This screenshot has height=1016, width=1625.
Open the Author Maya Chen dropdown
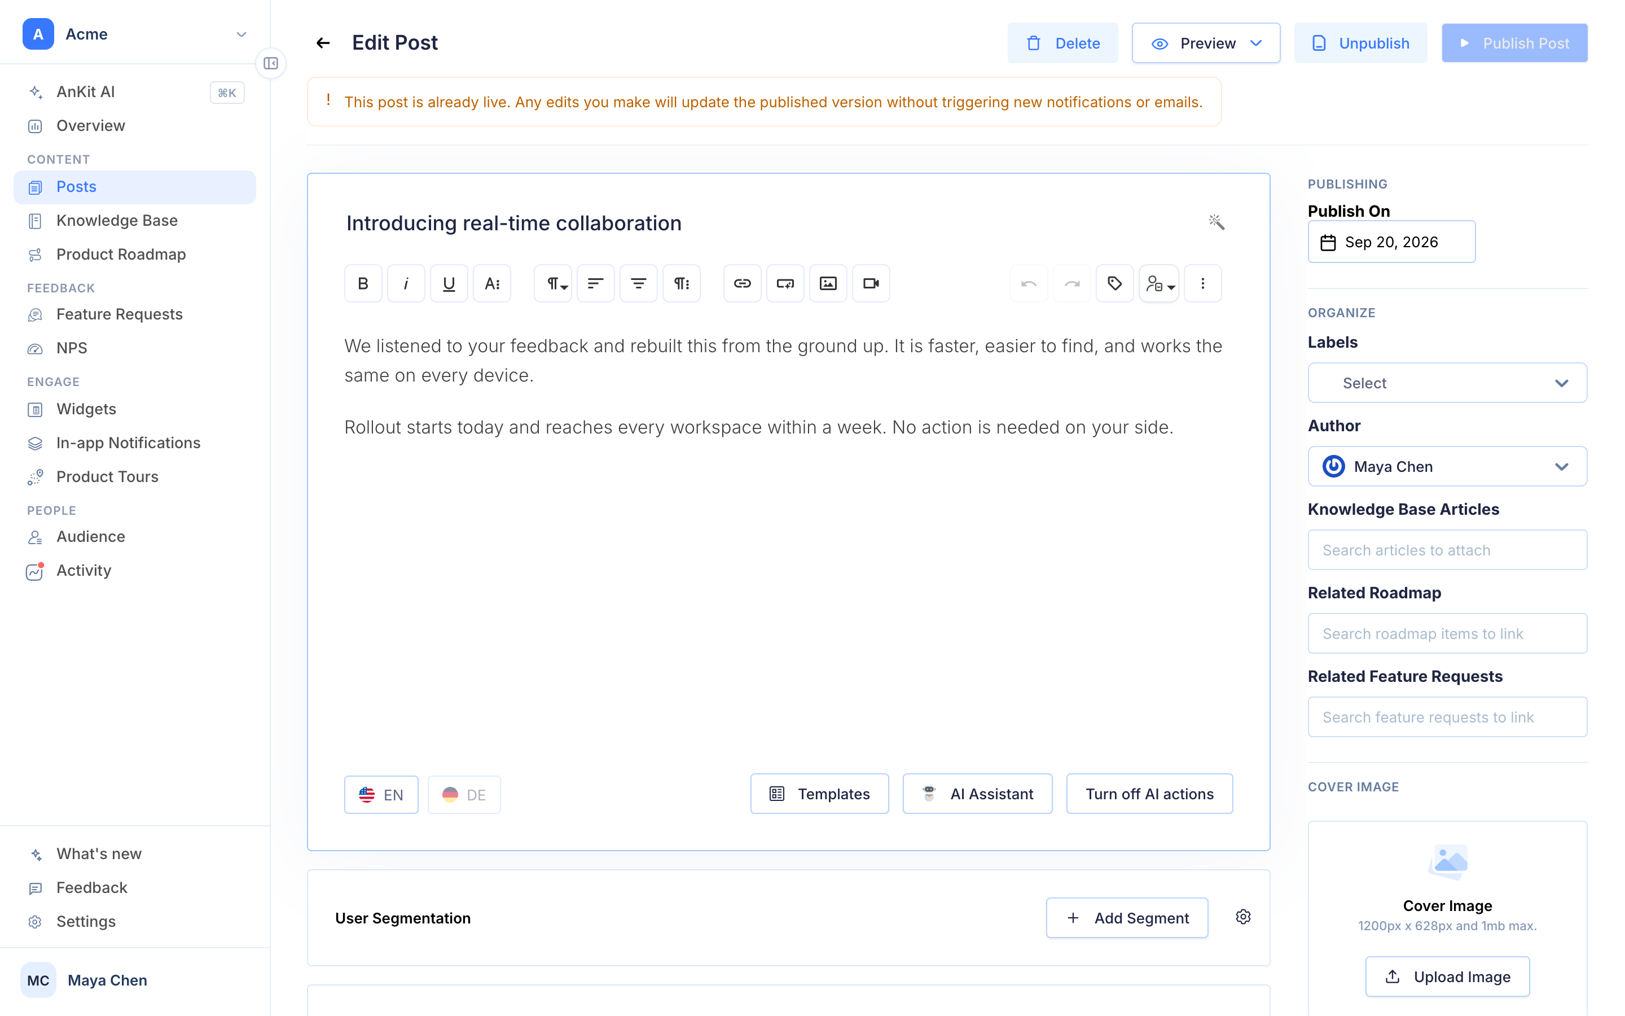pos(1447,466)
